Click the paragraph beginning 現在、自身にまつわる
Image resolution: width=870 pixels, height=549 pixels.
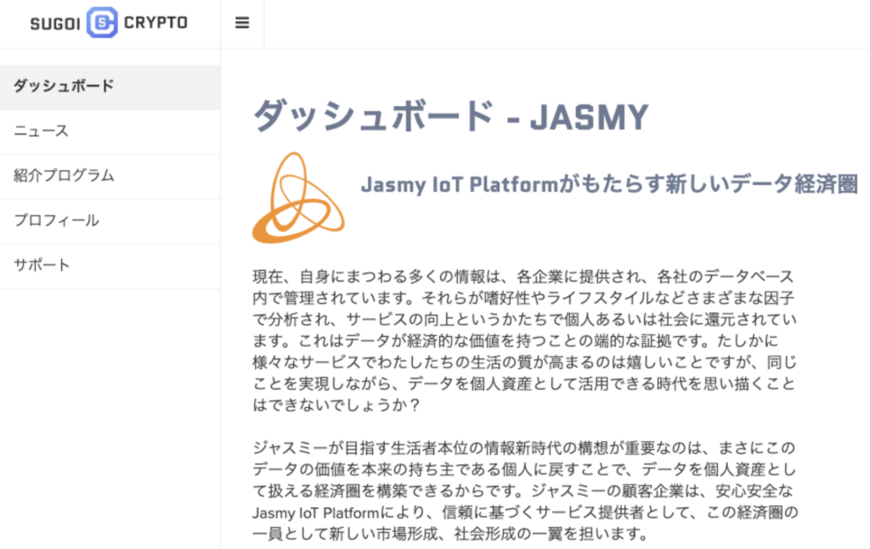click(525, 341)
